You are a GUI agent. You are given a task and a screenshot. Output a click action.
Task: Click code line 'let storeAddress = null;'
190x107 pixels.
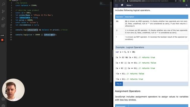pyautogui.click(x=27, y=25)
